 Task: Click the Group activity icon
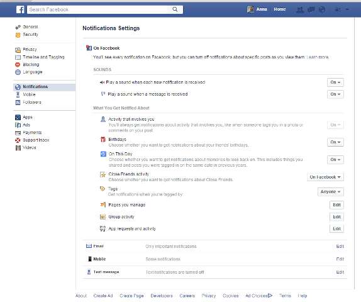click(103, 217)
